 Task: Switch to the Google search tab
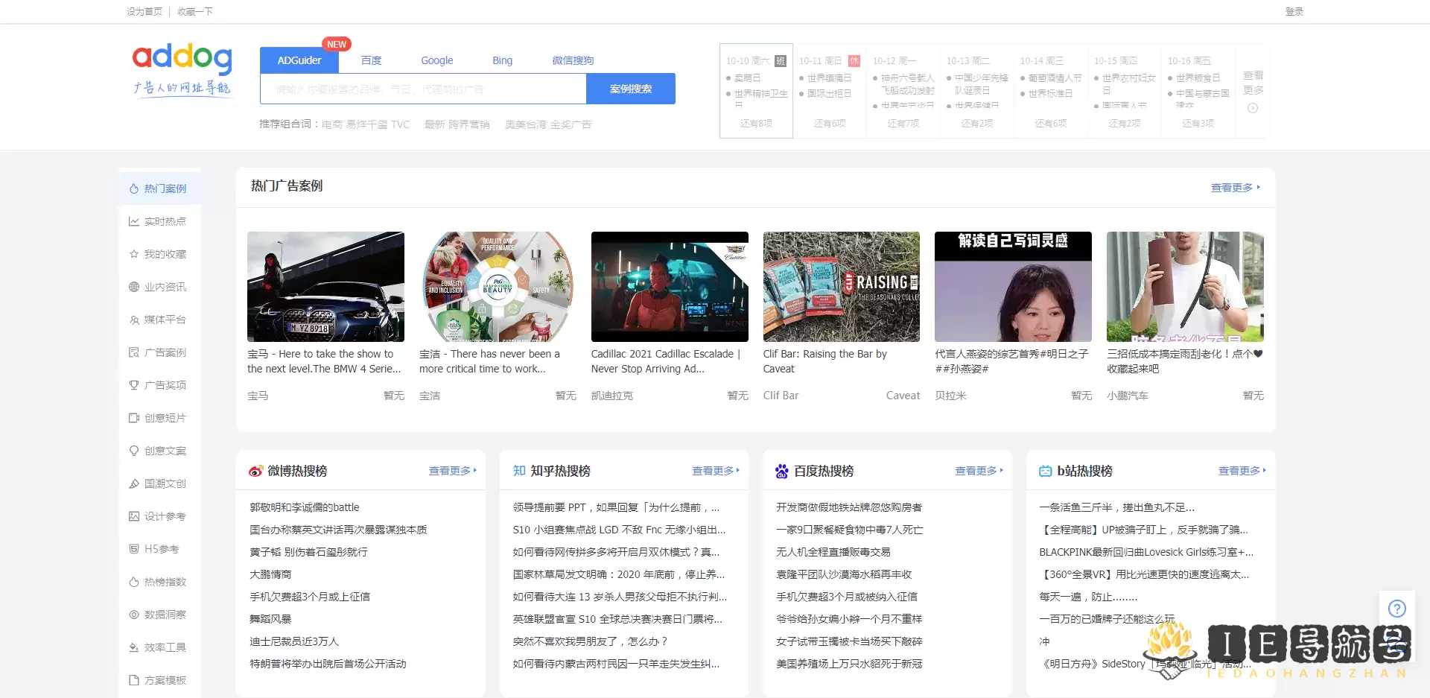pos(436,60)
